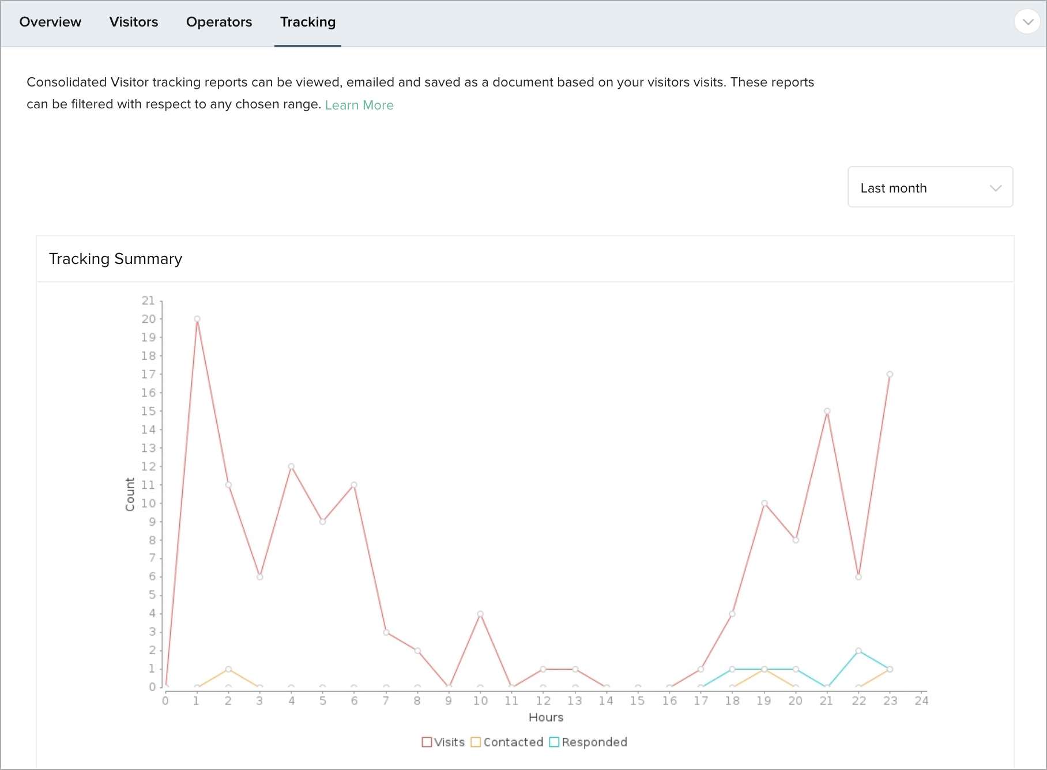This screenshot has height=770, width=1047.
Task: Go to the Operators tab
Action: [x=219, y=22]
